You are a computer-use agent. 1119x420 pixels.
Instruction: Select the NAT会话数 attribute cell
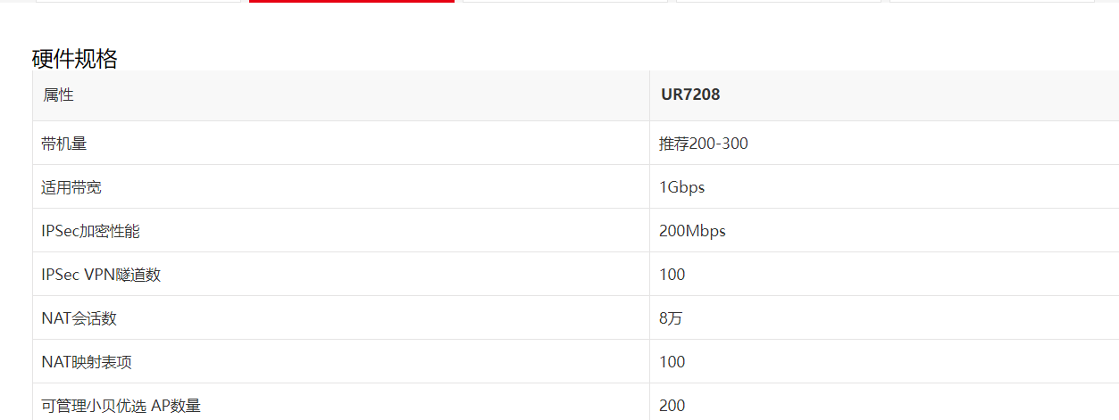pyautogui.click(x=79, y=318)
